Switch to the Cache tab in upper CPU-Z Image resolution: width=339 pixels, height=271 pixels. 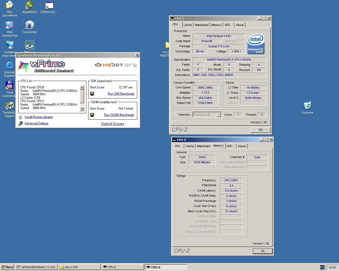click(188, 25)
